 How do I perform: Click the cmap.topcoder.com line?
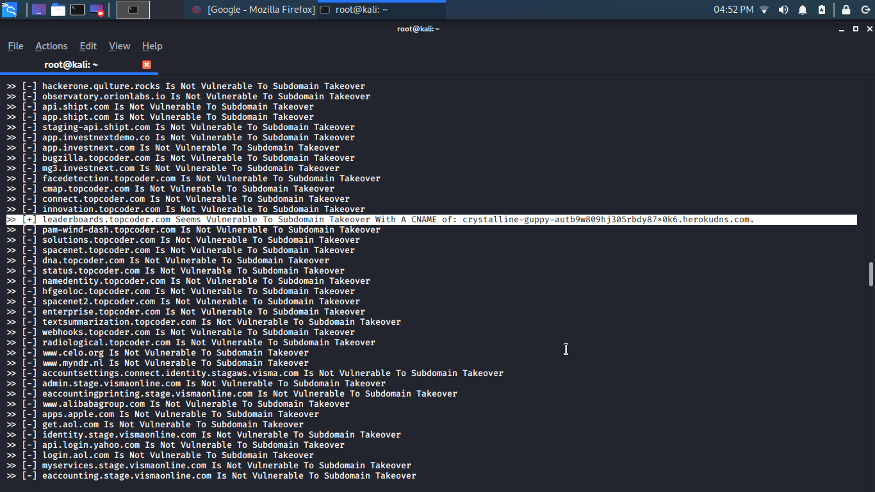[x=170, y=188]
